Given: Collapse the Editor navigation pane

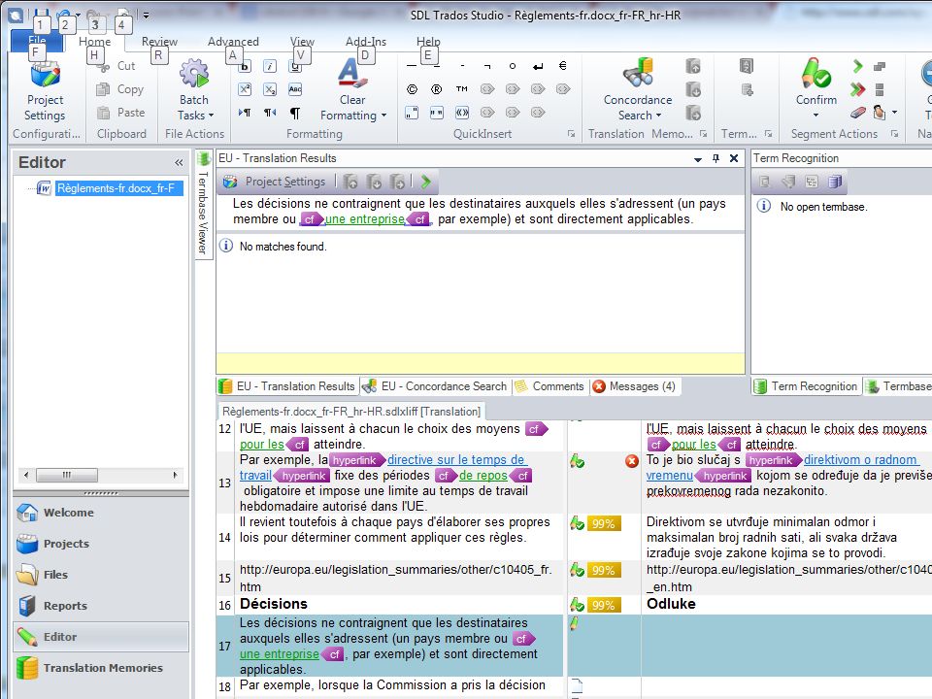Looking at the screenshot, I should coord(179,162).
